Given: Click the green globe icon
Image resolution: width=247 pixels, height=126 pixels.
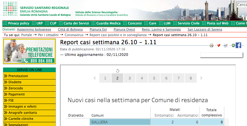Looking at the screenshot, I should [233, 45].
